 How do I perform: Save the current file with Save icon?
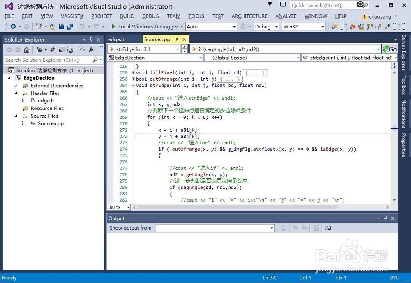click(61, 26)
